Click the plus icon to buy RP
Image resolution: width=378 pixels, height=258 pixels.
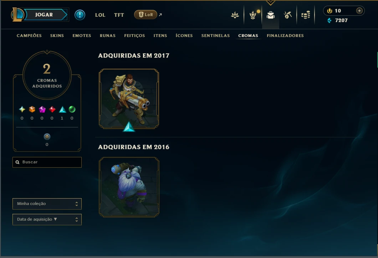tap(359, 11)
